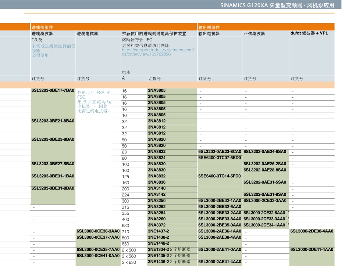
Task: Click the 进线电抗器 column header
Action: pyautogui.click(x=87, y=33)
